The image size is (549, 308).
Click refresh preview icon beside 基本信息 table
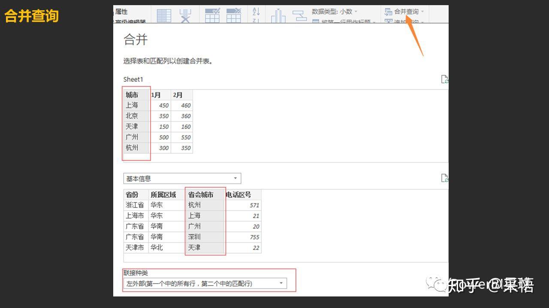[x=445, y=177]
